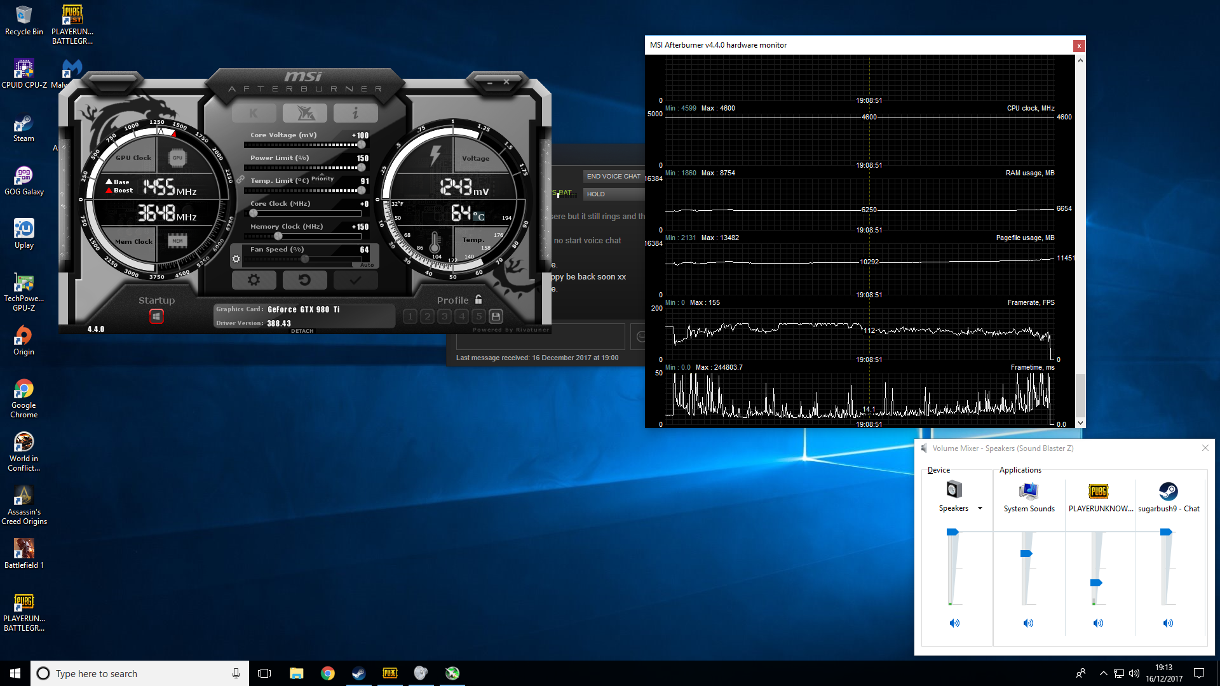Click the Core Voltage slider knob
Image resolution: width=1220 pixels, height=686 pixels.
[362, 145]
